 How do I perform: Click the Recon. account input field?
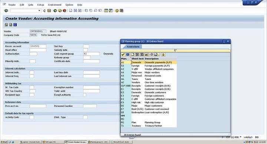38,46
